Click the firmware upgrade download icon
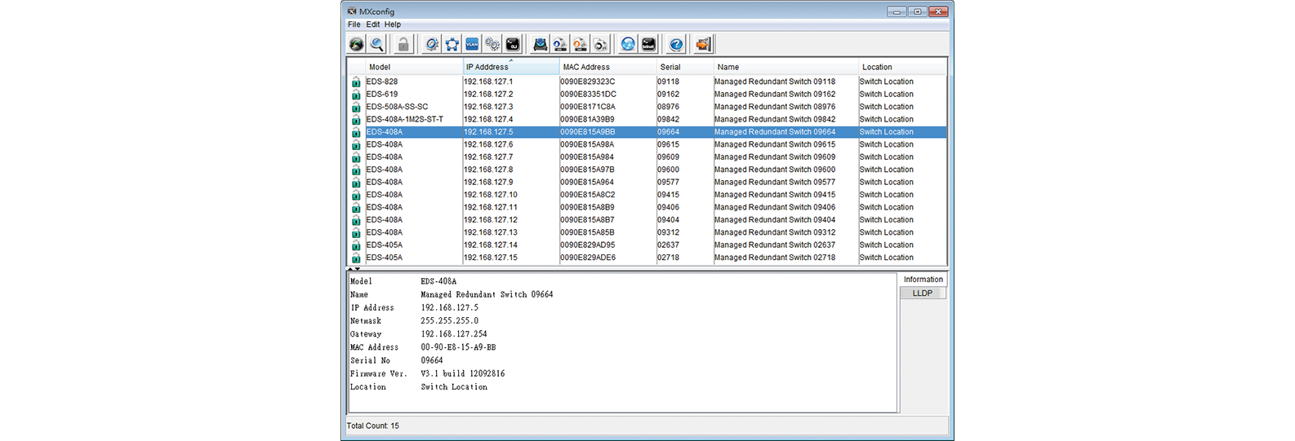The height and width of the screenshot is (441, 1295). (540, 45)
